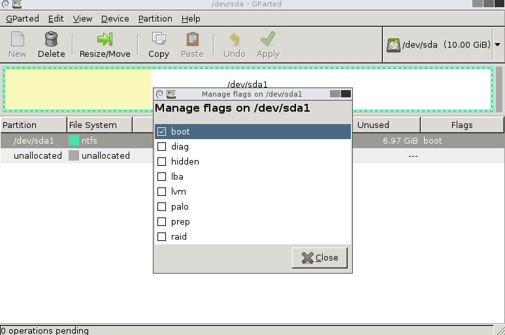Click the Paste clipboard icon
Viewport: 505px width, 335px height.
point(192,39)
